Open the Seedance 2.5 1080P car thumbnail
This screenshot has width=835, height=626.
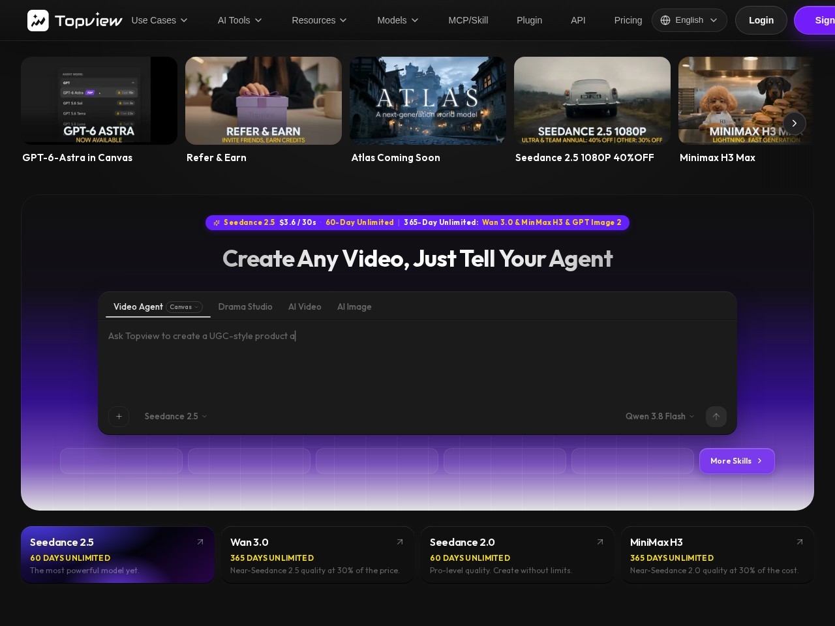click(x=592, y=100)
